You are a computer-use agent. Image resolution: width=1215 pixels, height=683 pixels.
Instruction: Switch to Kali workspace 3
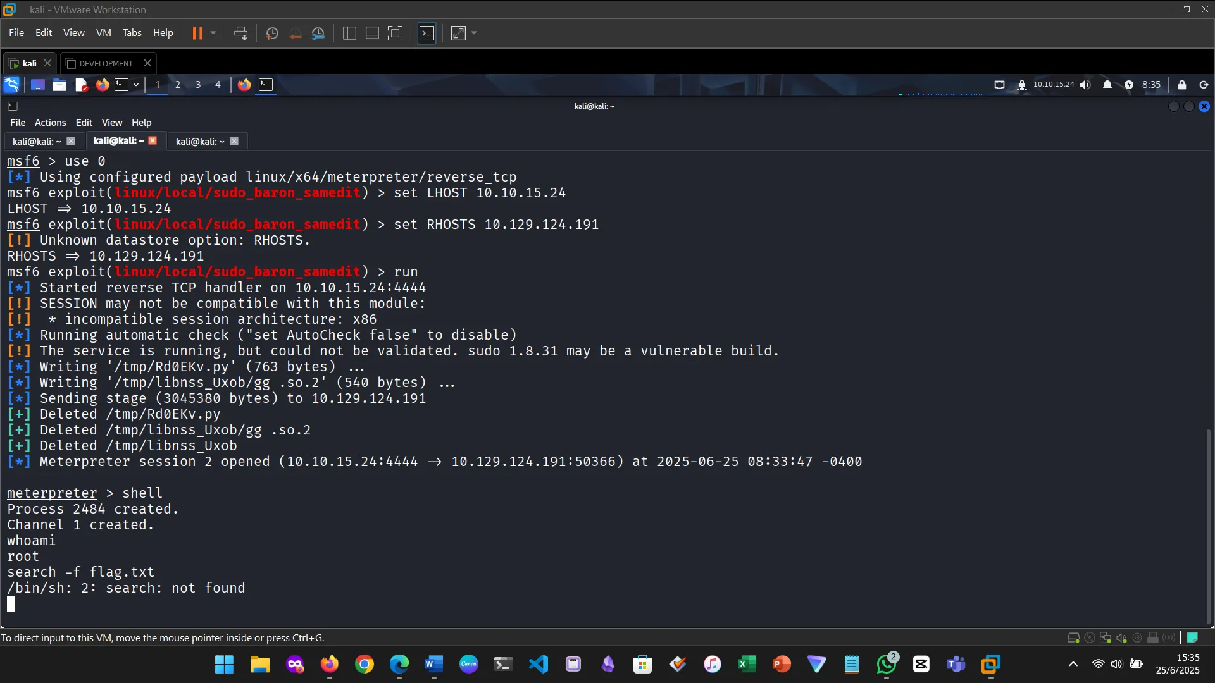(x=198, y=85)
